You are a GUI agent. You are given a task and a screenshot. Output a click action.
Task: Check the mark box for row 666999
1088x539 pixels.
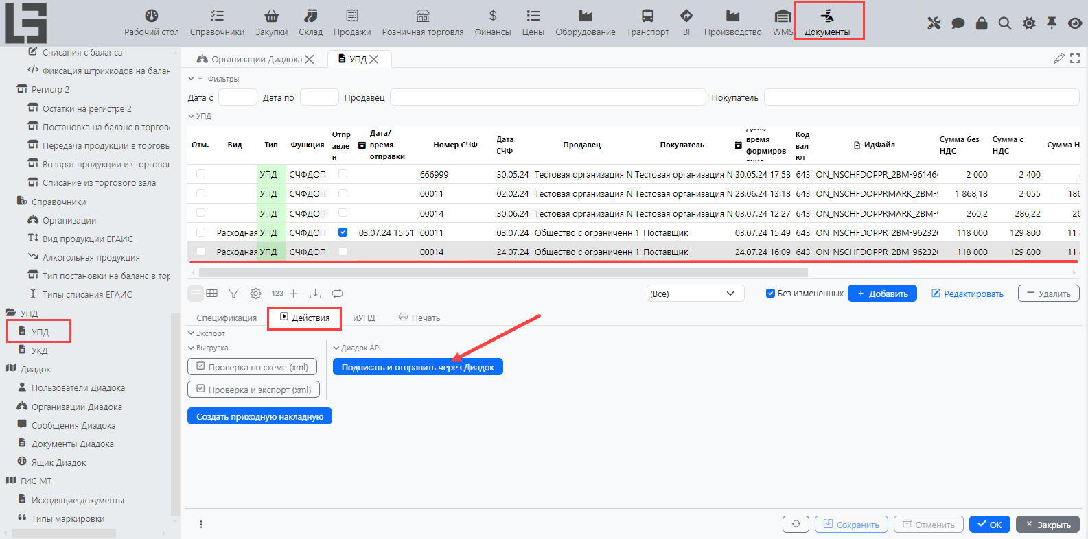pyautogui.click(x=200, y=174)
